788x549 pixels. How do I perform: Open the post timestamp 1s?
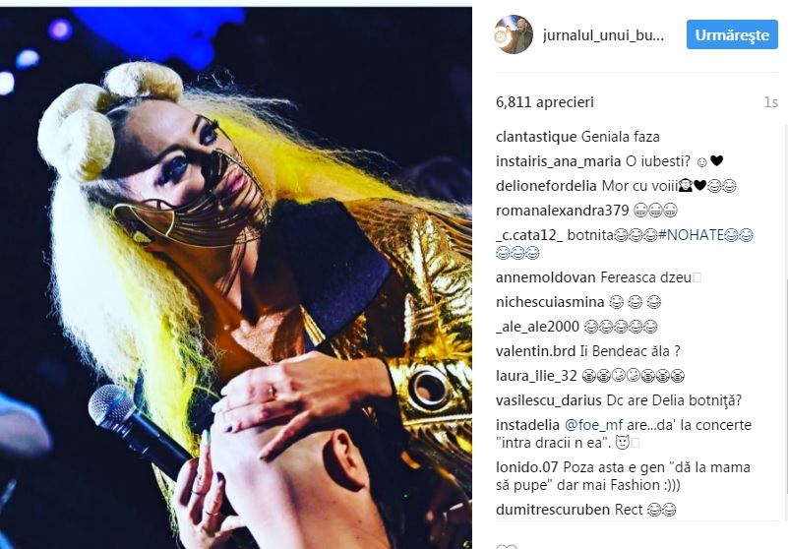coord(770,102)
